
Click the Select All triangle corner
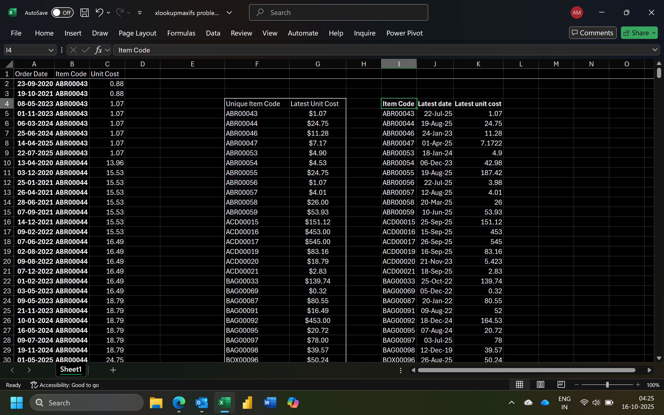pyautogui.click(x=9, y=64)
